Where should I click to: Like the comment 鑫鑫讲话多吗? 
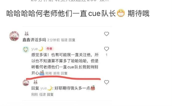click(x=106, y=34)
